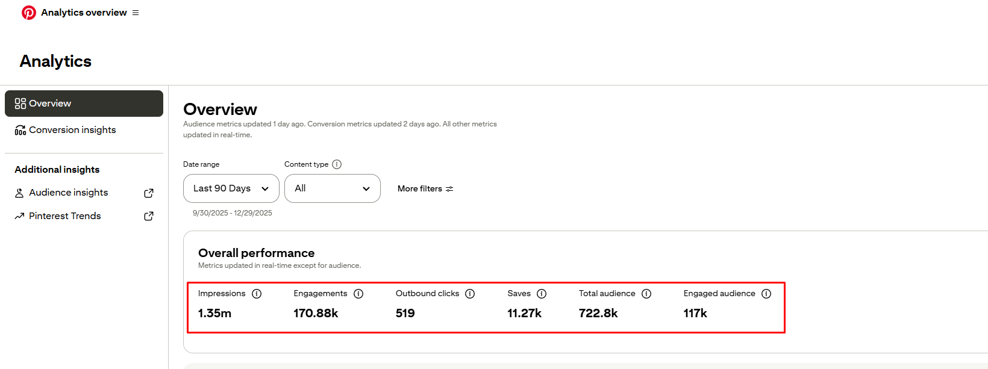Open the Analytics overview hamburger menu
The width and height of the screenshot is (988, 369).
click(136, 13)
